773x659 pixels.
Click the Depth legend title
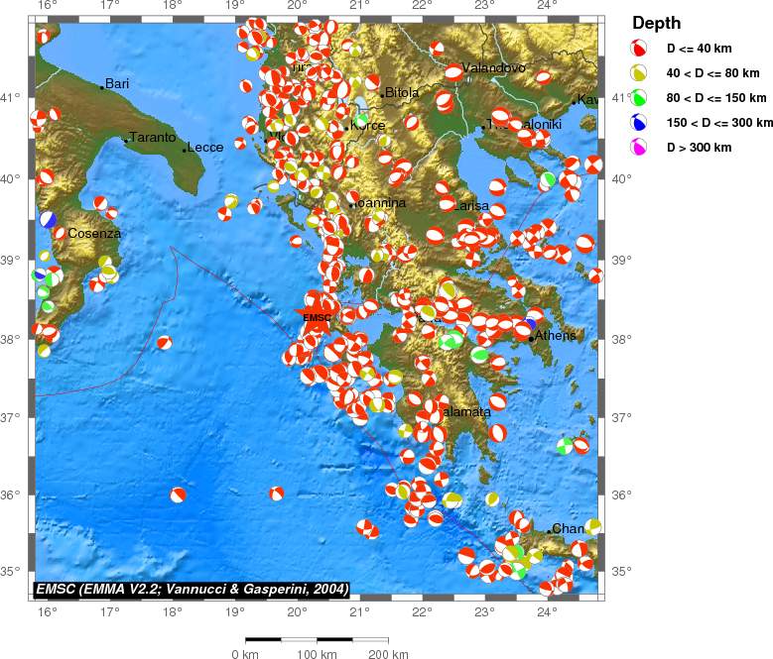(x=657, y=24)
